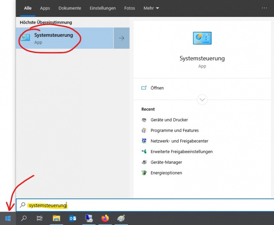274x225 pixels.
Task: Select the Systemsteuerung App result
Action: tap(65, 38)
